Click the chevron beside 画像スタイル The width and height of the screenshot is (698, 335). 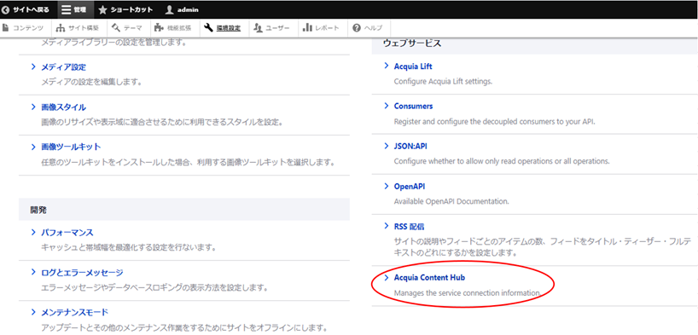(33, 107)
